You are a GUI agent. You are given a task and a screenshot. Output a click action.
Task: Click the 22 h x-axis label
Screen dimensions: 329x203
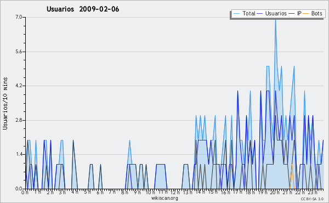(300, 193)
